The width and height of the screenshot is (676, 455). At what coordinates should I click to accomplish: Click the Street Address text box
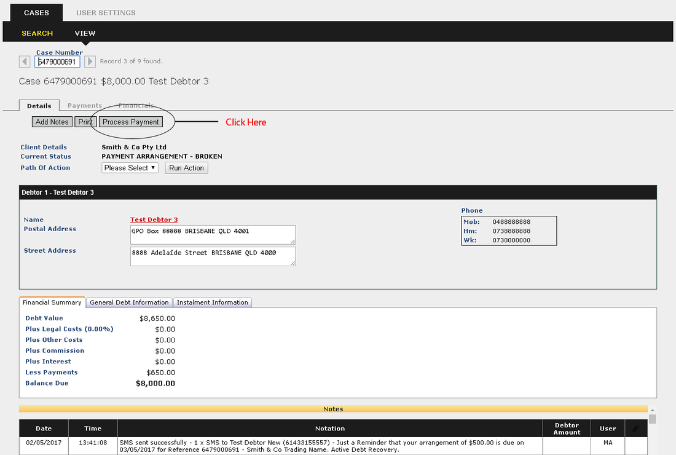(213, 256)
